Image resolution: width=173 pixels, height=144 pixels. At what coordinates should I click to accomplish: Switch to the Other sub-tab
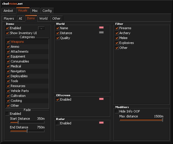click(x=56, y=19)
